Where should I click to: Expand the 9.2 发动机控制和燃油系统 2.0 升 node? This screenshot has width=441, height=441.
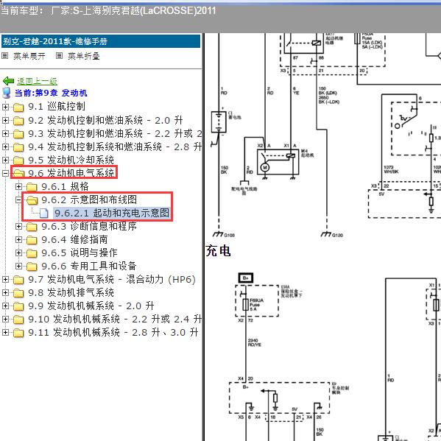[5, 121]
